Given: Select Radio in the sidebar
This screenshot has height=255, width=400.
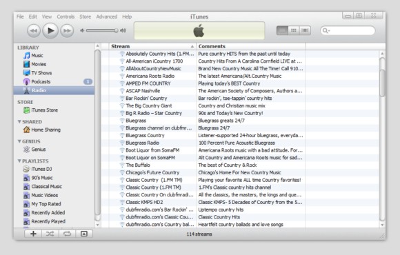Looking at the screenshot, I should click(54, 90).
